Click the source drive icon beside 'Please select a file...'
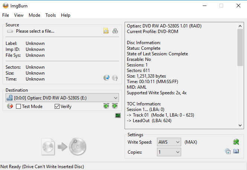247x170 pixels. pos(10,31)
